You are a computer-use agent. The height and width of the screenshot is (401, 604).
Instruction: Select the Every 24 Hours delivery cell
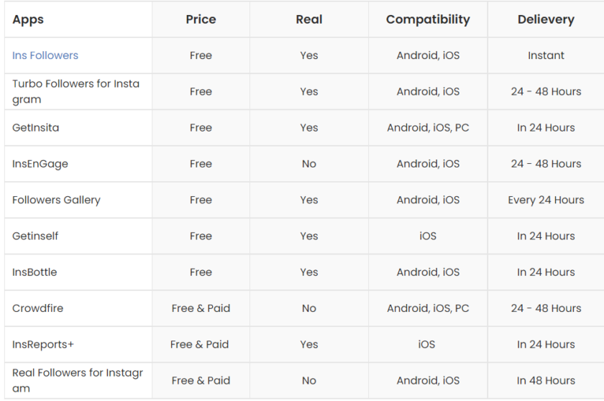[546, 200]
